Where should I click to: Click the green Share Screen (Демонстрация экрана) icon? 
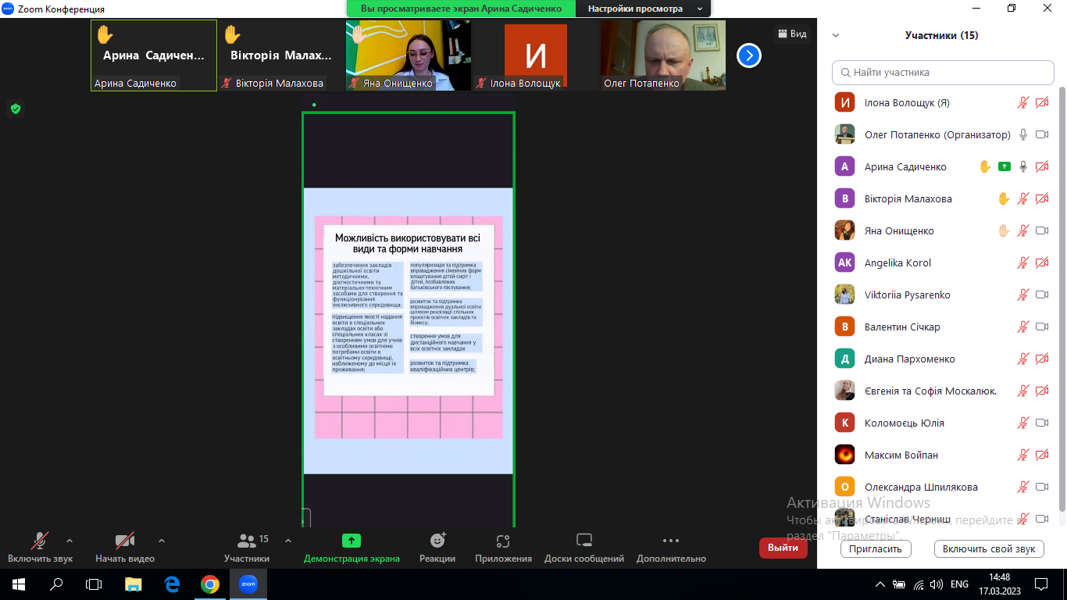[352, 541]
